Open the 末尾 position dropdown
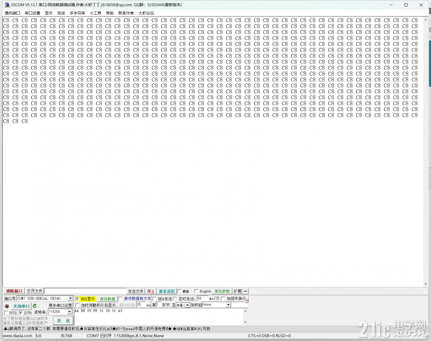 (187, 305)
